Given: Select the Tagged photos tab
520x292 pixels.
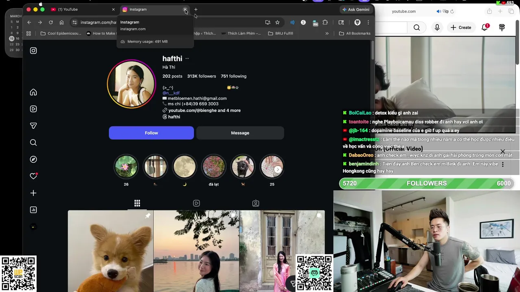Looking at the screenshot, I should (x=256, y=203).
